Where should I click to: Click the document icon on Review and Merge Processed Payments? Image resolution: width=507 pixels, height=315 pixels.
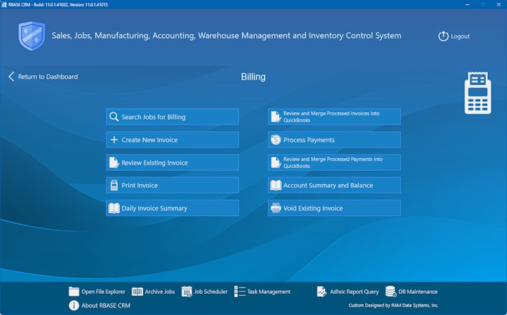(276, 163)
